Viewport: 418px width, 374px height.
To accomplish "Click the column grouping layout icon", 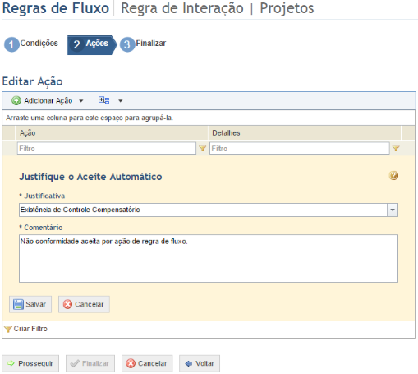I will tap(103, 100).
